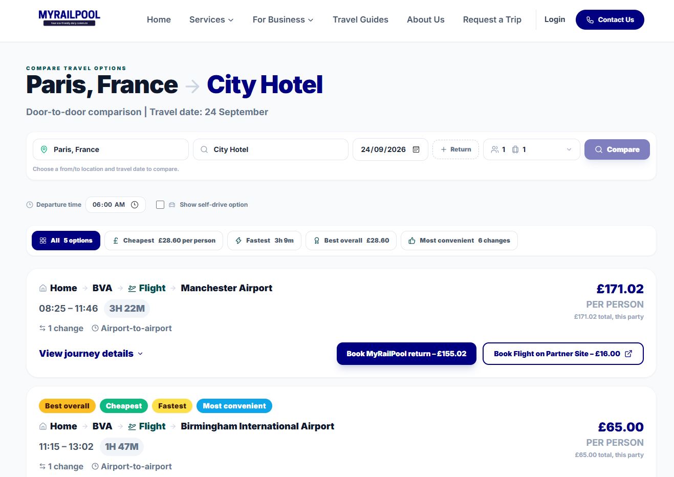Open the calendar picker icon in the date field
The height and width of the screenshot is (477, 674).
coord(416,149)
